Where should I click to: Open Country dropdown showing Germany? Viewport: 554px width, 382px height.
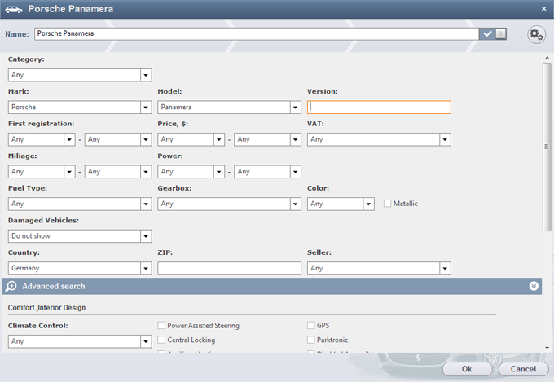pyautogui.click(x=80, y=268)
